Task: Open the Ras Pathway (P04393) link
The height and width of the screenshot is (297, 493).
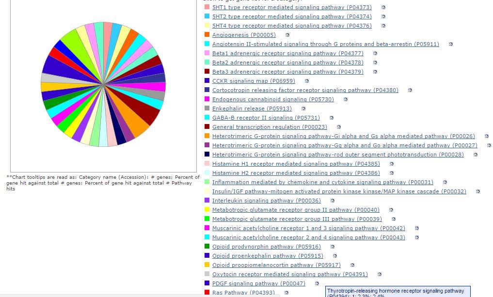Action: pyautogui.click(x=243, y=293)
